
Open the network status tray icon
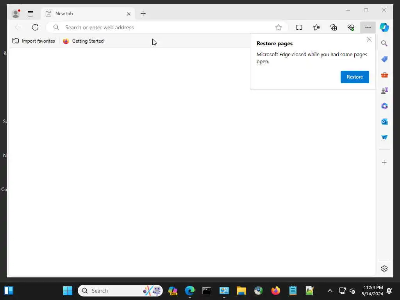pos(342,291)
